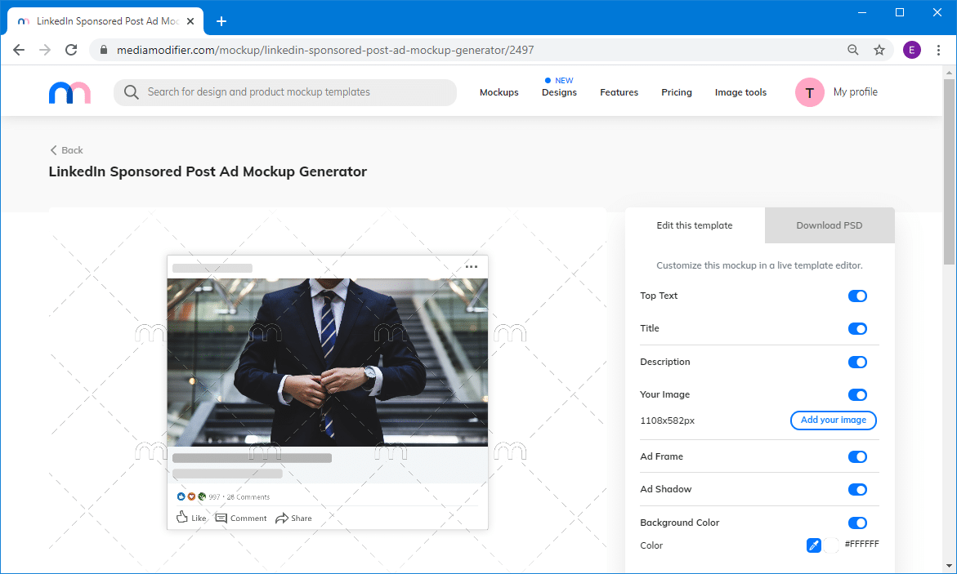Bookmark this page with the star icon
This screenshot has width=957, height=574.
(x=879, y=50)
